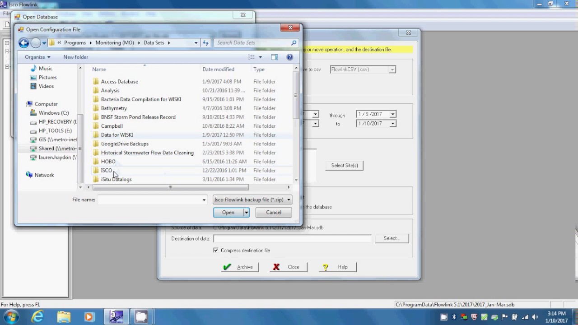Open the Videos library in sidebar
This screenshot has height=325, width=578.
coord(46,86)
